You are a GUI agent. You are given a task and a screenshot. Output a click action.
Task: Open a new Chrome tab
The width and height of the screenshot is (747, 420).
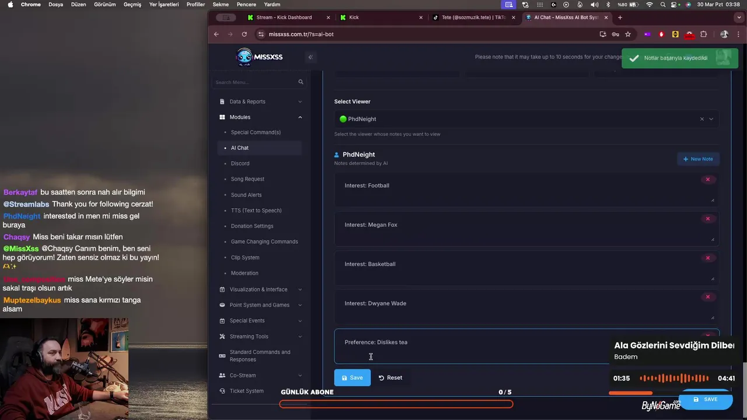click(620, 17)
